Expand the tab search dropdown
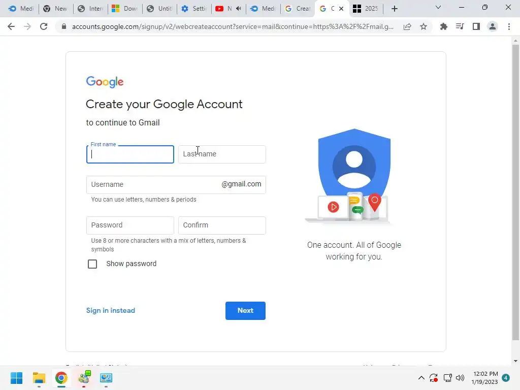The width and height of the screenshot is (520, 390). pos(438,7)
